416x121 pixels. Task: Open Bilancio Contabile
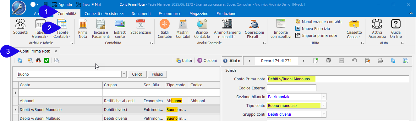tap(202, 28)
